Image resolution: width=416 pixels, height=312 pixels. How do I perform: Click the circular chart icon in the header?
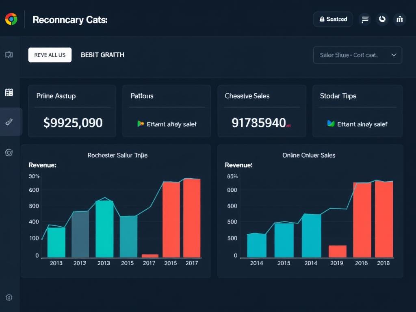click(x=382, y=19)
